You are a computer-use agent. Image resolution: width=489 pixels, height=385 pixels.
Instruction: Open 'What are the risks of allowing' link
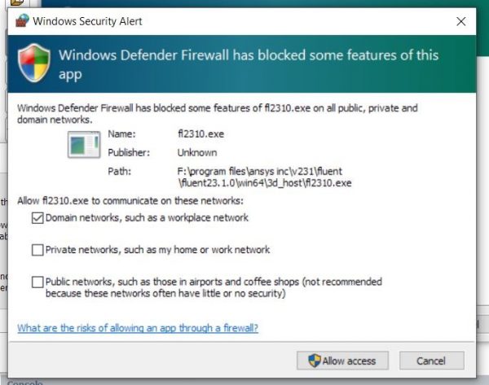click(x=138, y=328)
